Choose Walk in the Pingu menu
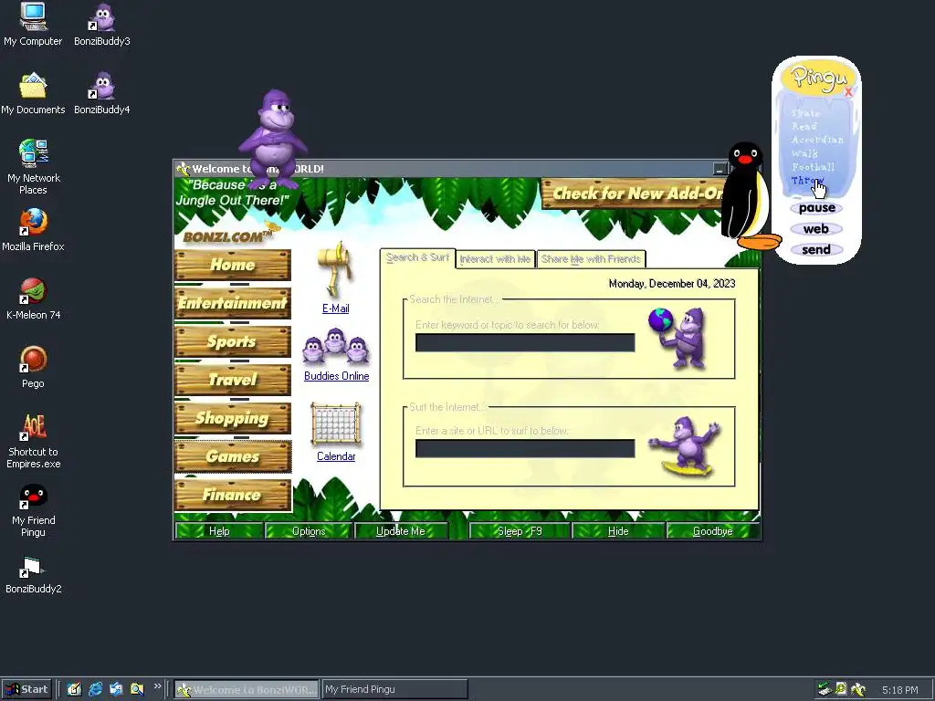The width and height of the screenshot is (935, 701). [x=804, y=153]
